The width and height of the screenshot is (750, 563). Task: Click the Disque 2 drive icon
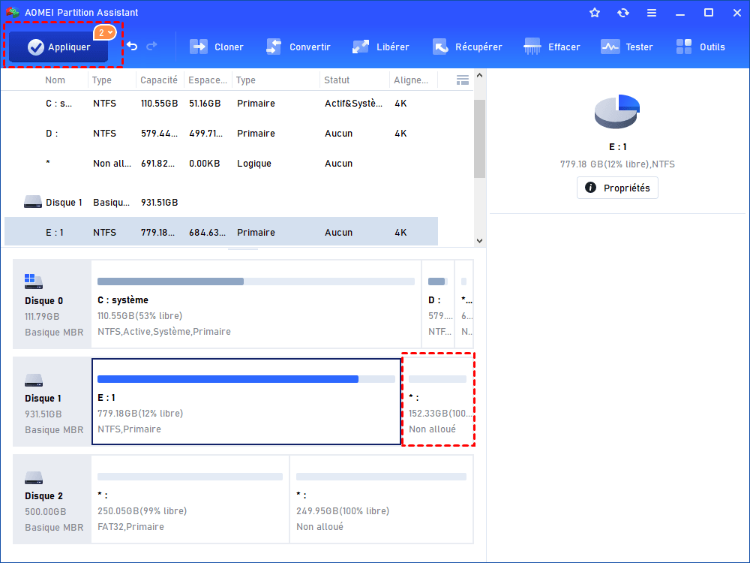point(34,477)
